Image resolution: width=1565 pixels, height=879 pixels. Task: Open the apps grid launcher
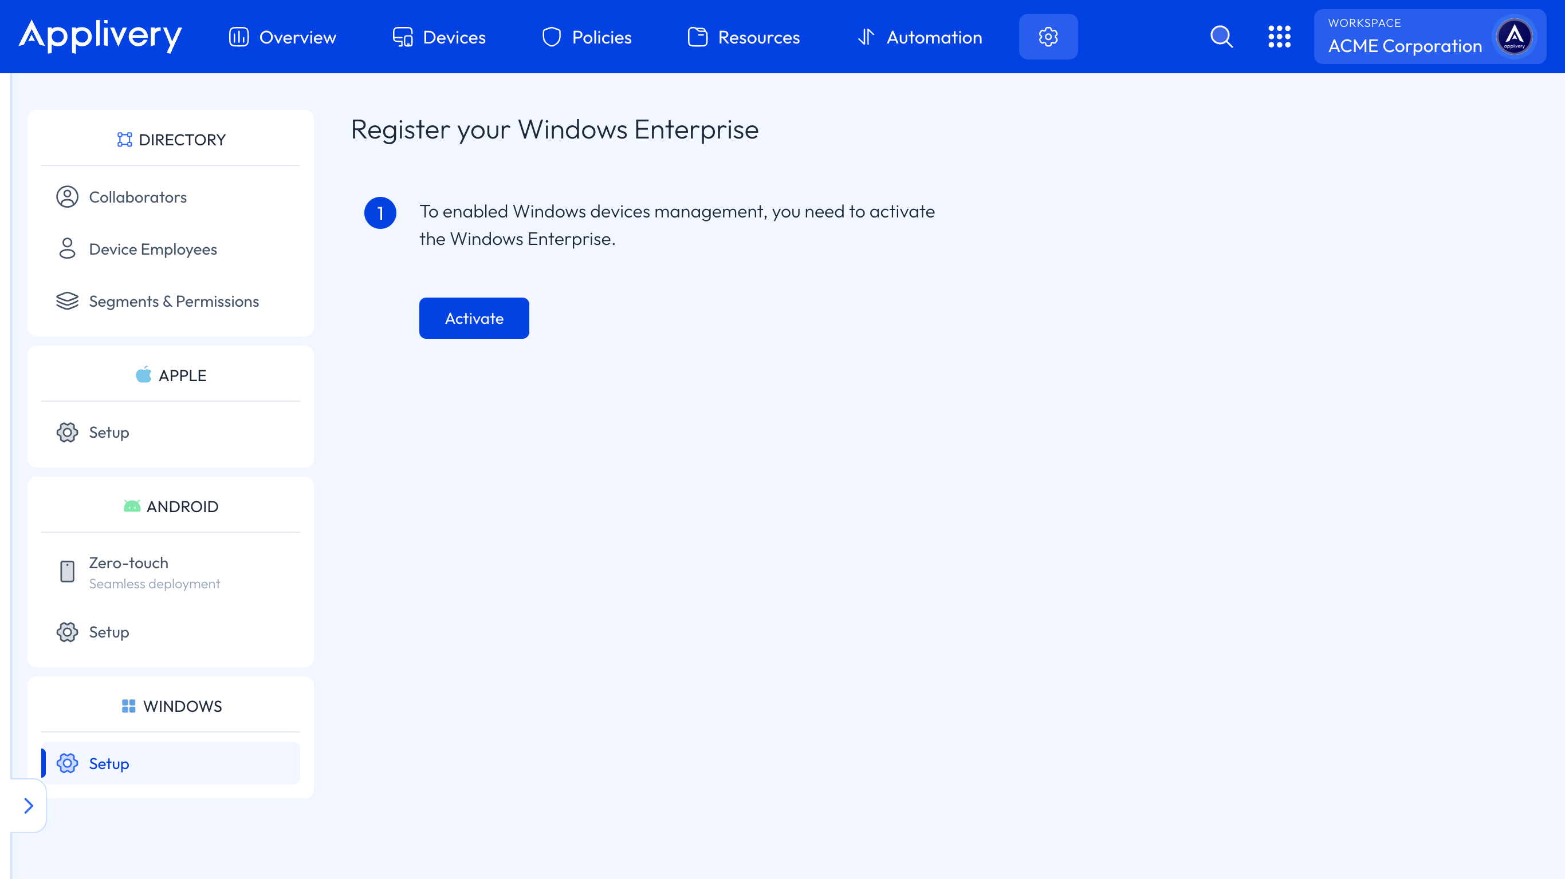pos(1280,37)
